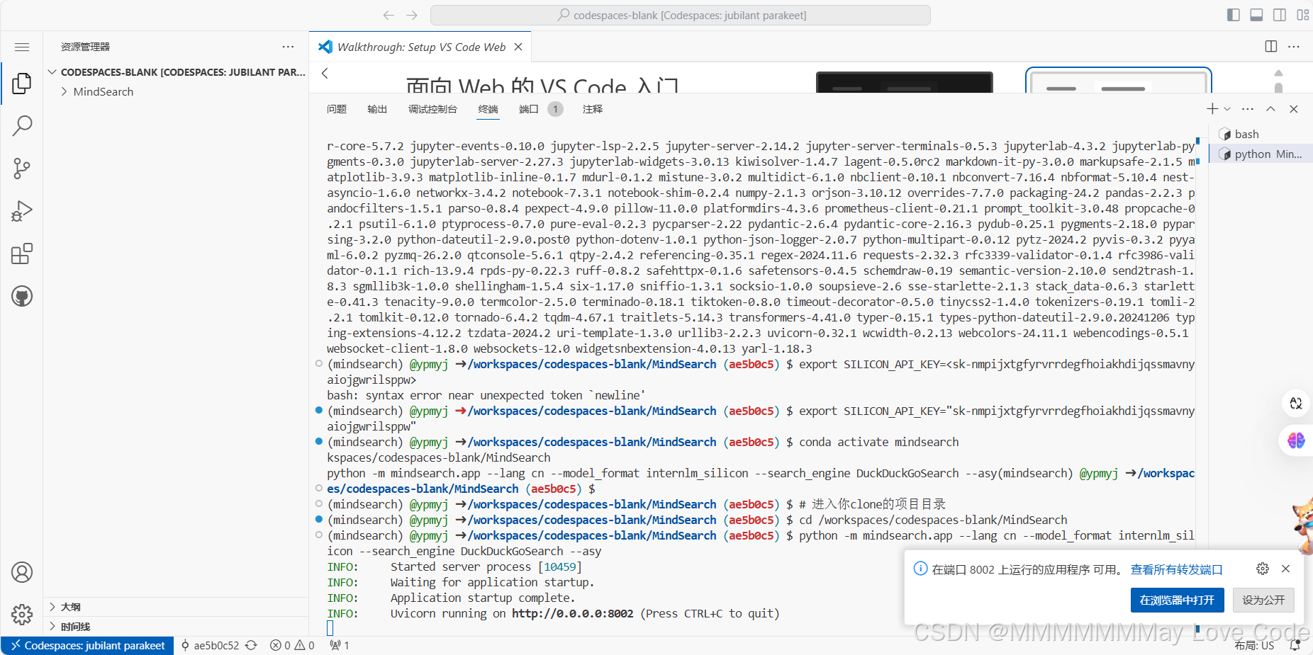Image resolution: width=1313 pixels, height=655 pixels.
Task: Toggle the bottom panel visibility
Action: 1256,14
